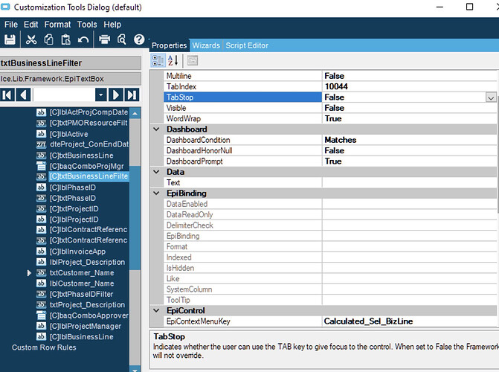This screenshot has height=372, width=499.
Task: Click icon beside [C]baqComboApprover
Action: (x=41, y=315)
